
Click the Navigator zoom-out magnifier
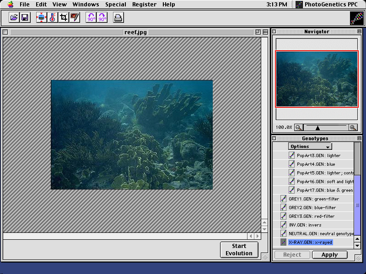(x=298, y=127)
